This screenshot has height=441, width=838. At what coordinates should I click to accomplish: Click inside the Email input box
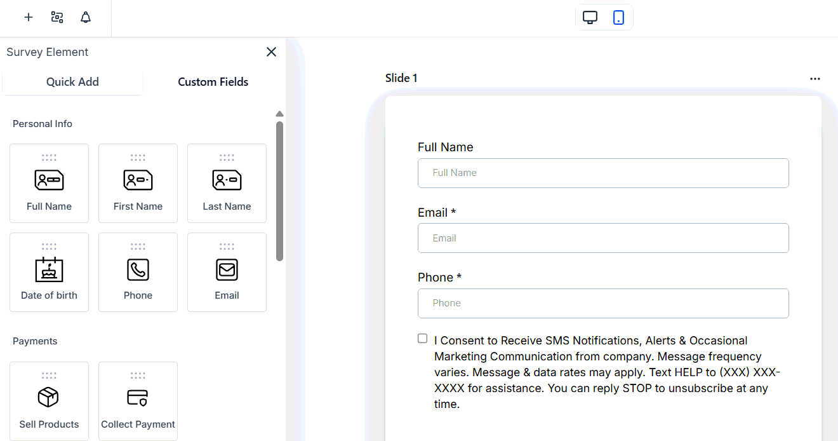coord(603,238)
